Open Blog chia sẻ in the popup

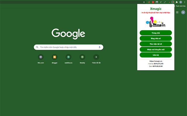pos(156,38)
